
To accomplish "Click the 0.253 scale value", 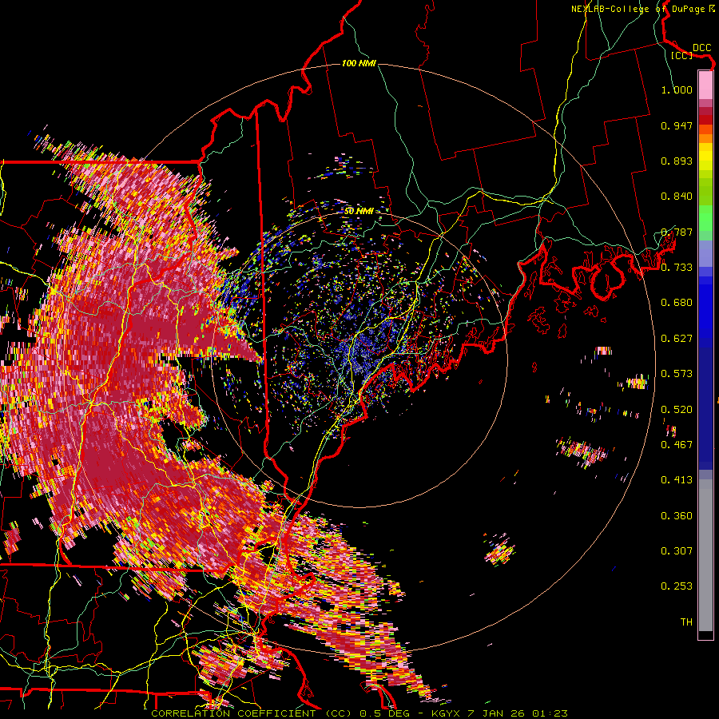I will [677, 586].
